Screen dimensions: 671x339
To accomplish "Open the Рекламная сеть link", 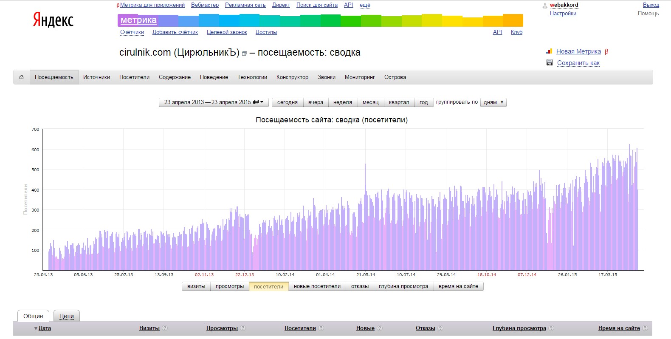I will (245, 5).
